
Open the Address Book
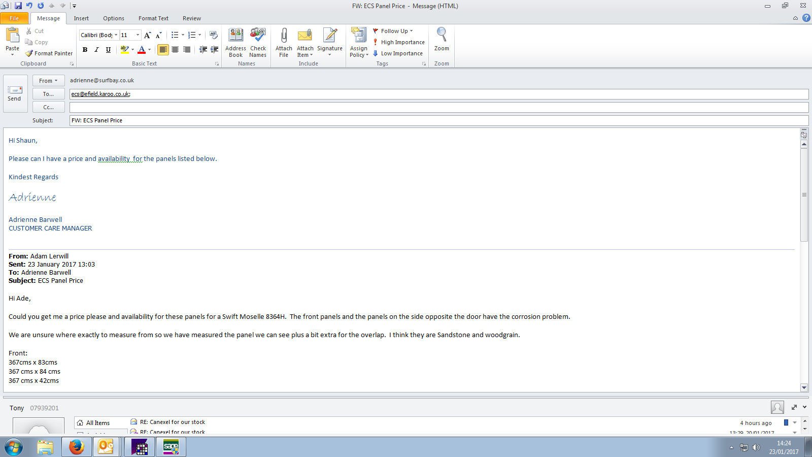coord(235,43)
